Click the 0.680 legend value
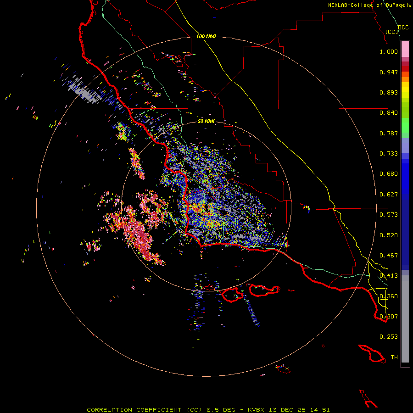This screenshot has width=413, height=413. coord(389,174)
